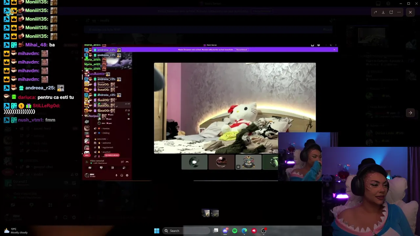
Task: Toggle the camera in voice panel
Action: [90, 168]
